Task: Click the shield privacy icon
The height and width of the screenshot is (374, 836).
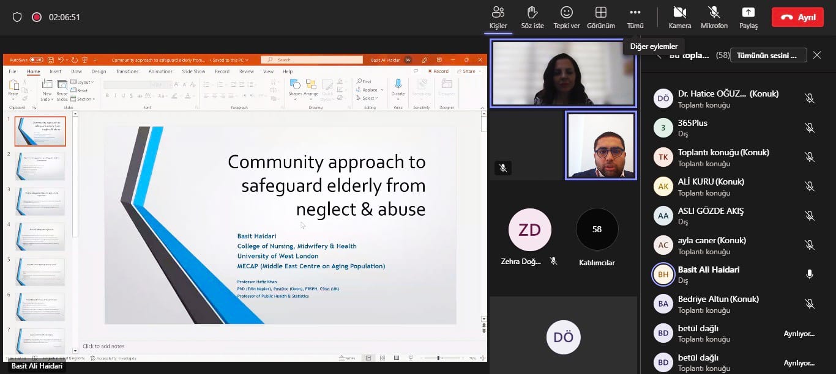Action: (x=17, y=17)
